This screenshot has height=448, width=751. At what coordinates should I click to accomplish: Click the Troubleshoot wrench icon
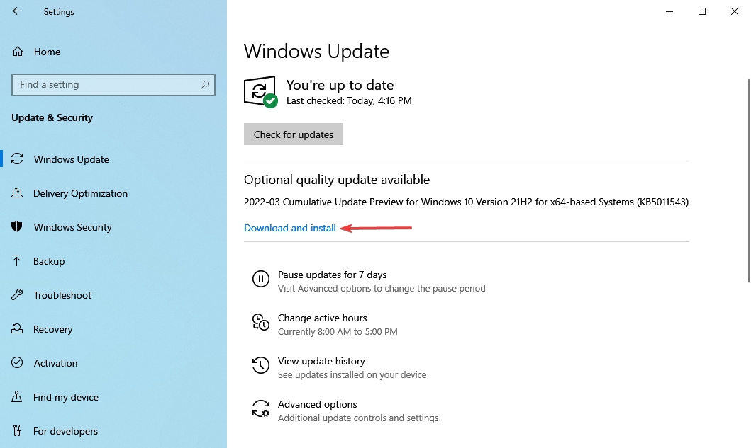tap(17, 294)
